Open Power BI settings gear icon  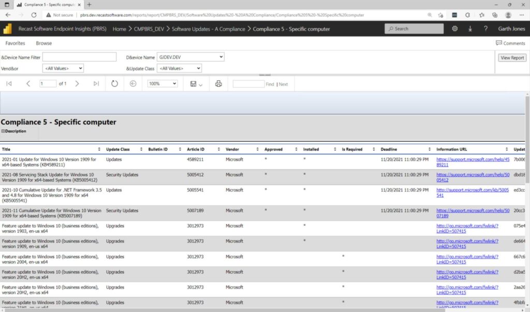[454, 29]
